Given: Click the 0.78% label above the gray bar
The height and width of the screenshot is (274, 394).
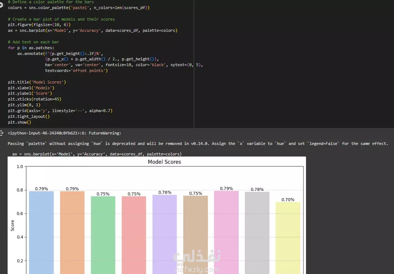Looking at the screenshot, I should click(257, 189).
